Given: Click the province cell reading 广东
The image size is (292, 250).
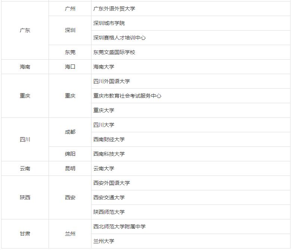Looking at the screenshot, I should click(25, 30).
